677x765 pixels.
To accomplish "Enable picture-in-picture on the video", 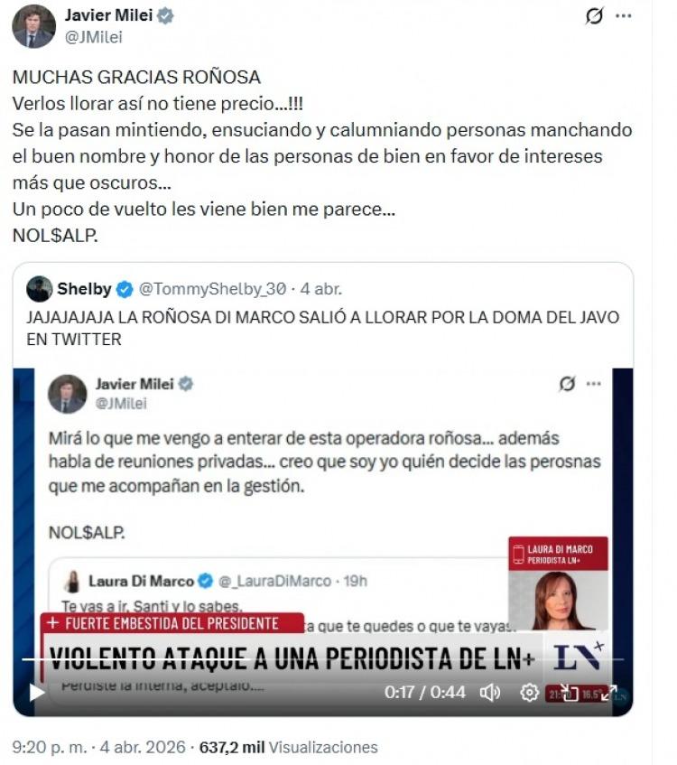I will tap(569, 693).
